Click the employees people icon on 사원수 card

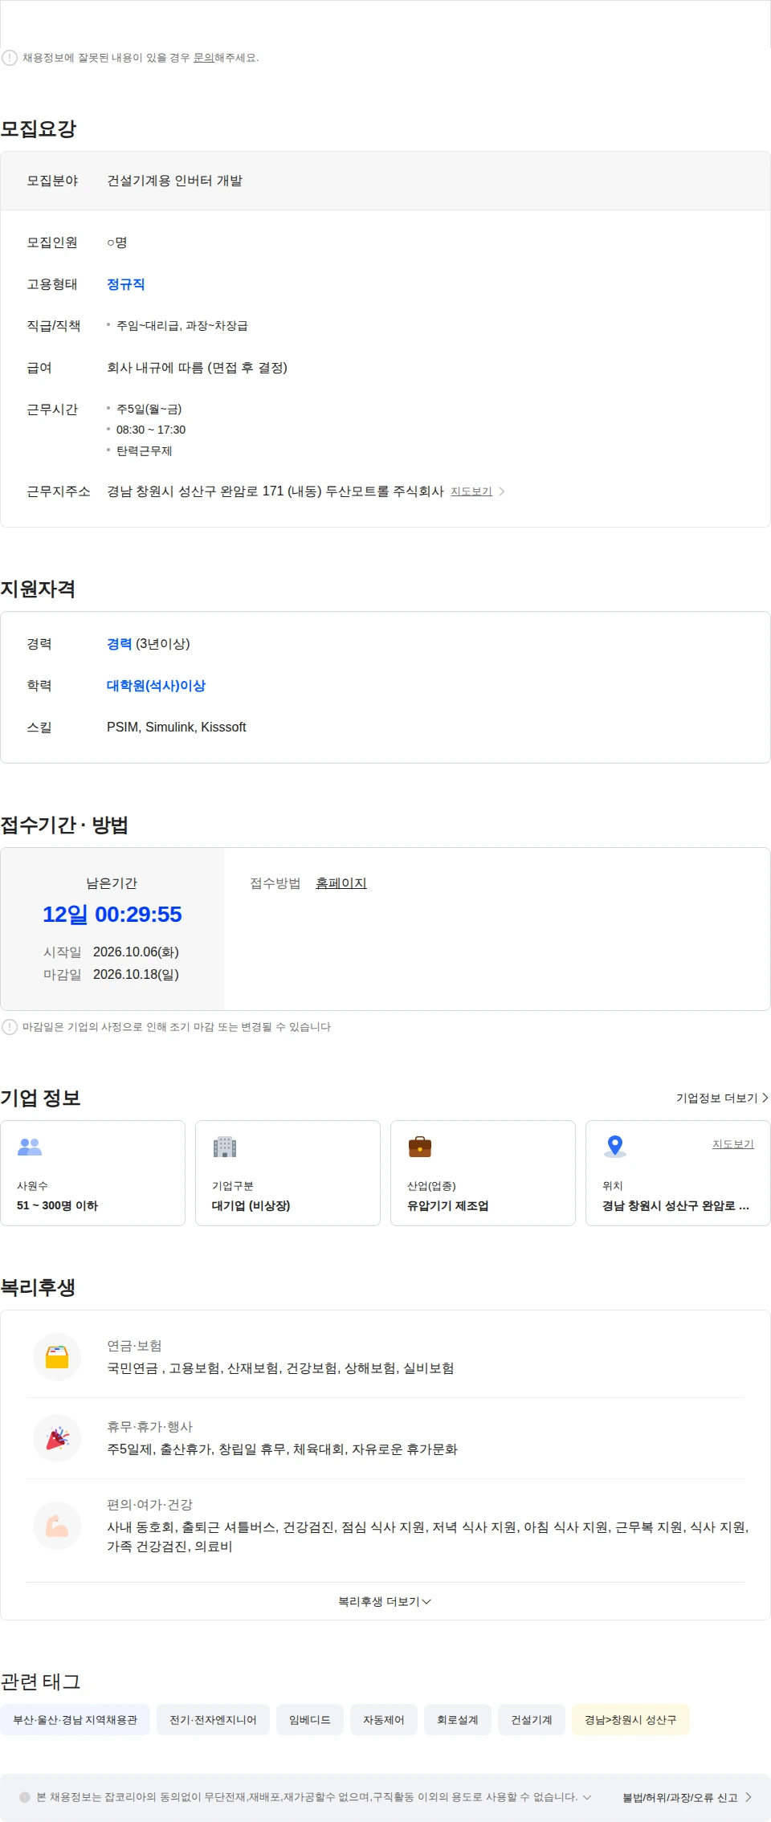[30, 1147]
